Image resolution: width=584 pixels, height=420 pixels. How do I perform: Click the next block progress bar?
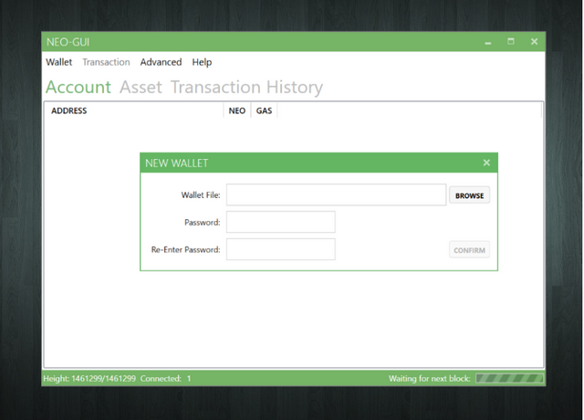pyautogui.click(x=509, y=379)
